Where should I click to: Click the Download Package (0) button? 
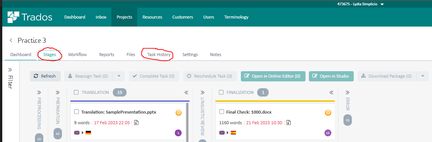[388, 76]
